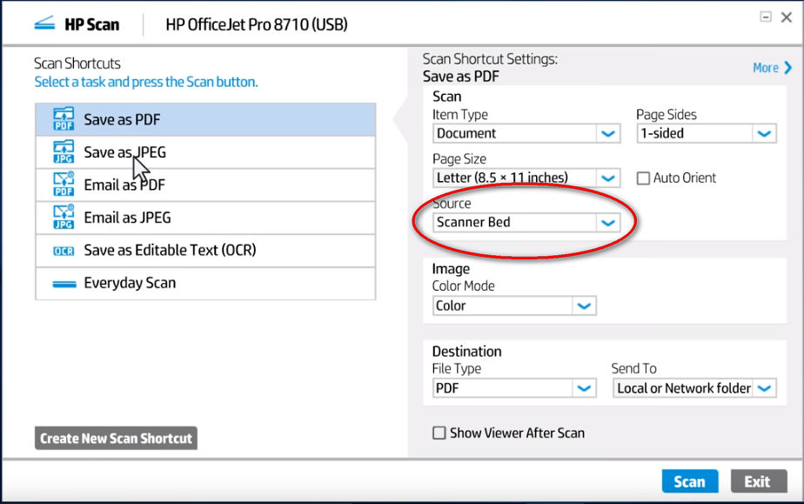The height and width of the screenshot is (504, 804).
Task: Enable the Auto Orient checkbox
Action: (643, 177)
